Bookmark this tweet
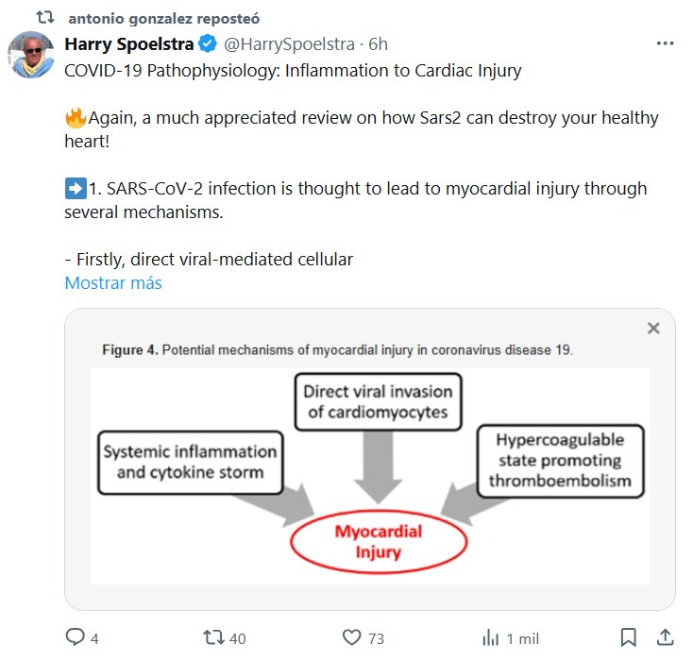Viewport: 693px width, 661px height. [x=629, y=637]
